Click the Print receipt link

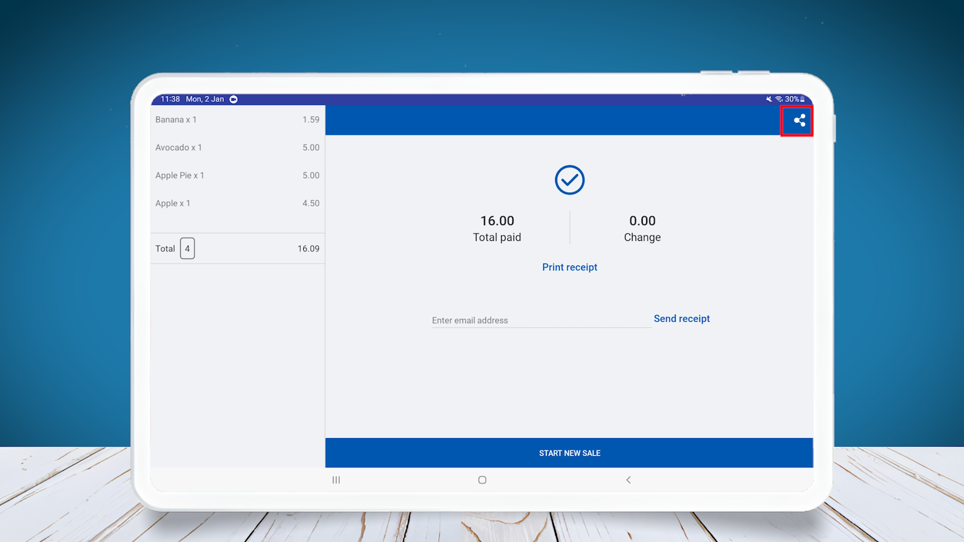point(569,267)
